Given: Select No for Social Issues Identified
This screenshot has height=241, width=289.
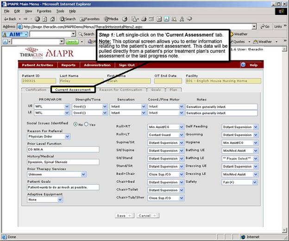Looking at the screenshot, I should (x=76, y=124).
